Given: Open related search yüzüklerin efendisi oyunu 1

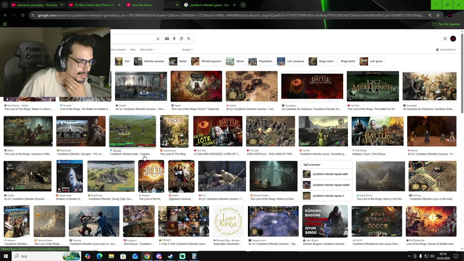Looking at the screenshot, I should point(326,196).
